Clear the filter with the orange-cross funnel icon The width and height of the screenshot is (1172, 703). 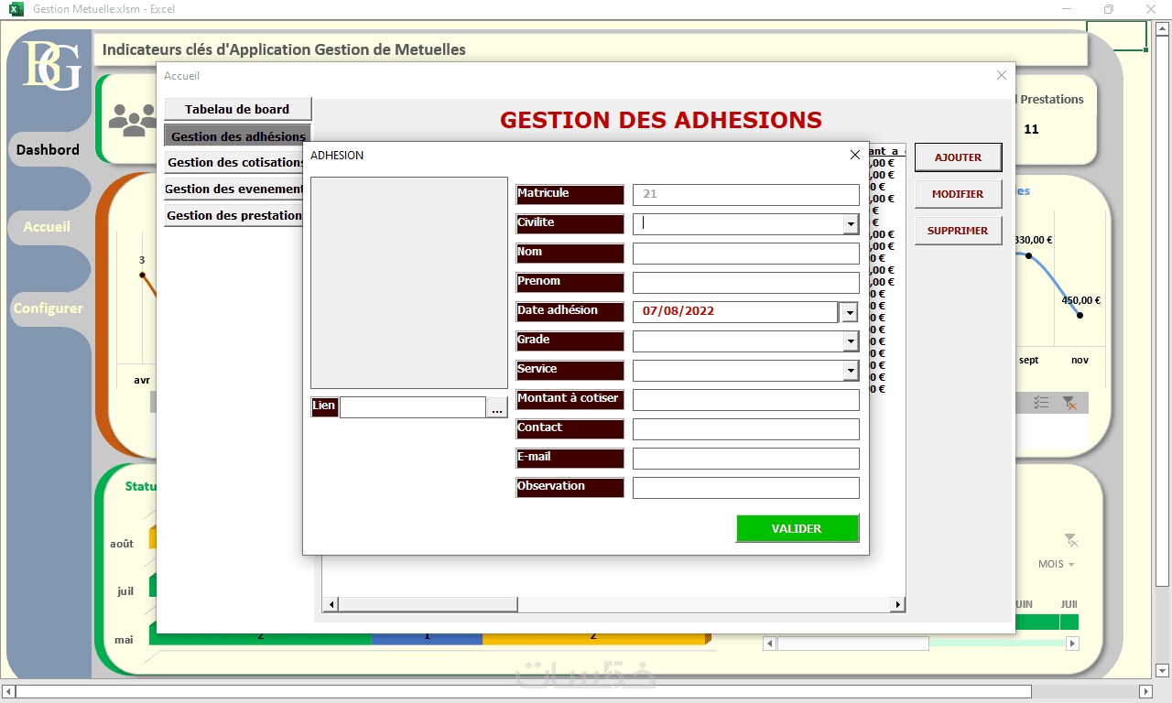click(1069, 402)
